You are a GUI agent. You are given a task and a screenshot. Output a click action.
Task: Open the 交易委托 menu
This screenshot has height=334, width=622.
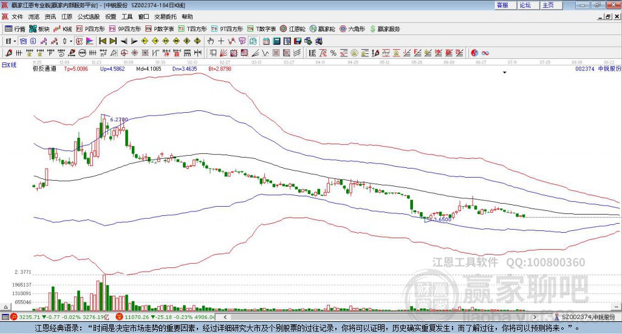tap(165, 16)
